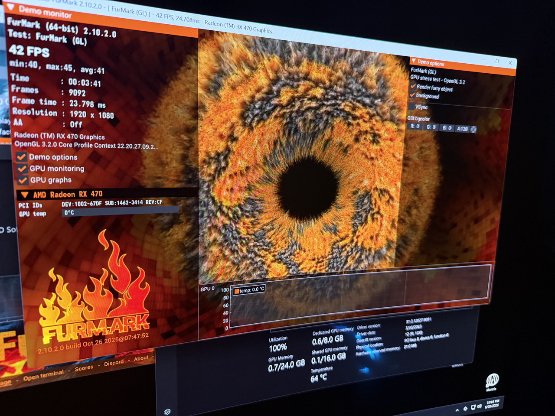The height and width of the screenshot is (416, 555).
Task: Click the OSI bgcolor label
Action: [418, 118]
